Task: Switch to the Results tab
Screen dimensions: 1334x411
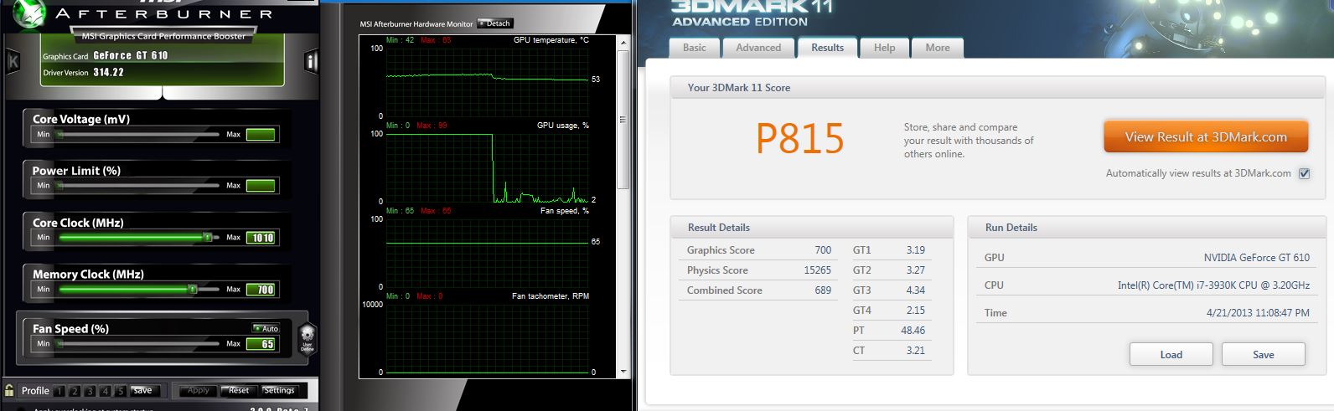Action: tap(827, 48)
